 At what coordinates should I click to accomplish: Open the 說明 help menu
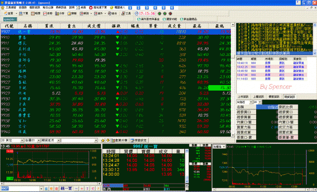(71, 7)
